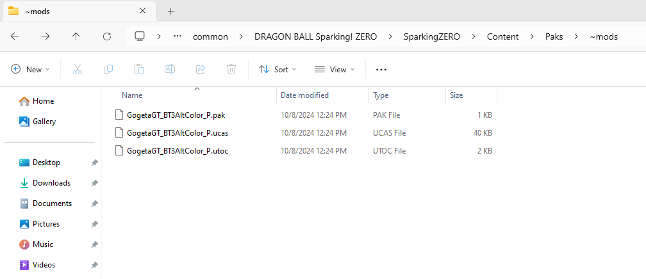Click the Cut scissors icon
This screenshot has width=646, height=279.
click(x=78, y=69)
